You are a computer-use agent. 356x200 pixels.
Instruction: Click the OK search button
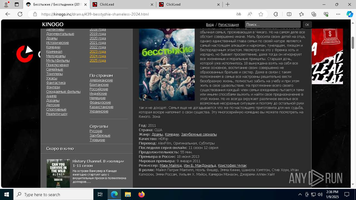[307, 24]
